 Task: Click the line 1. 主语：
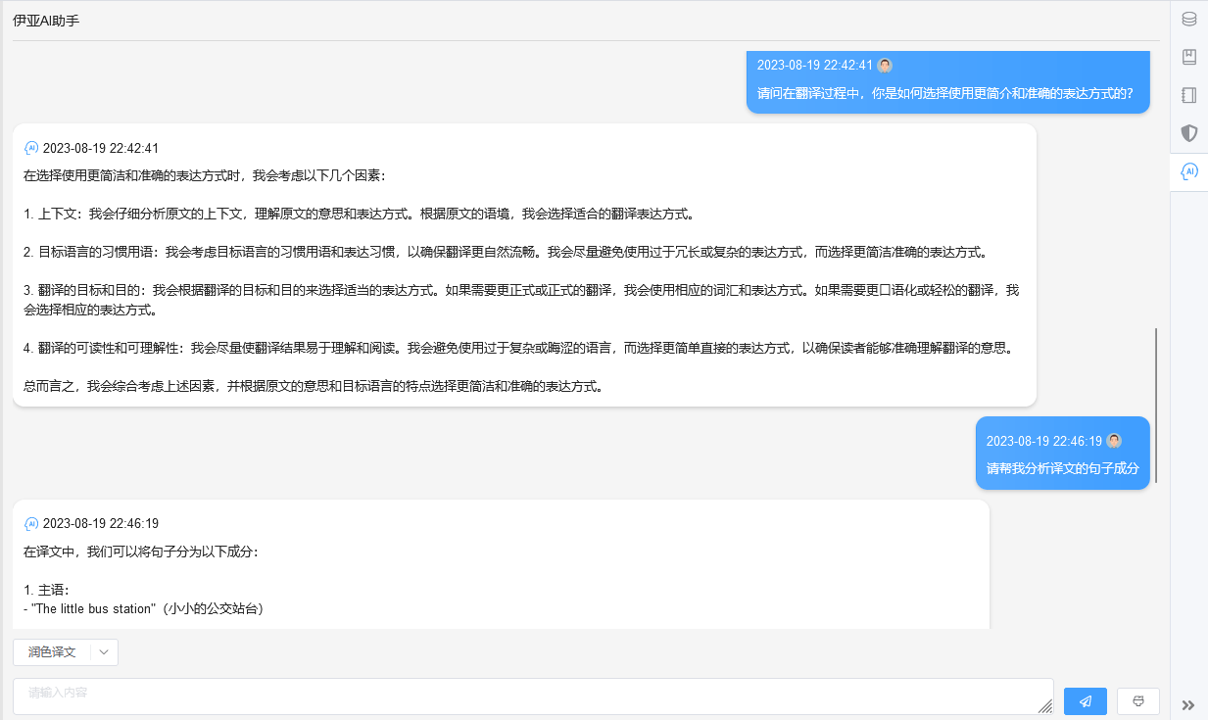47,590
